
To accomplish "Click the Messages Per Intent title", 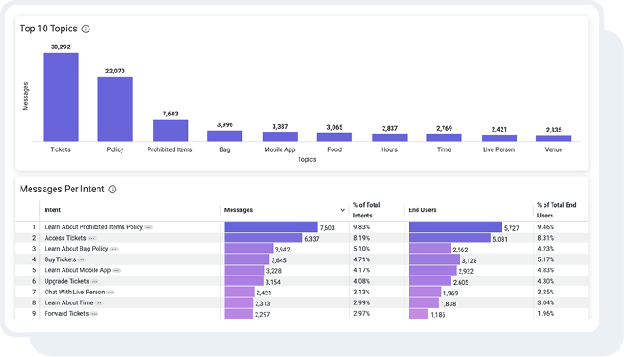I will (62, 189).
